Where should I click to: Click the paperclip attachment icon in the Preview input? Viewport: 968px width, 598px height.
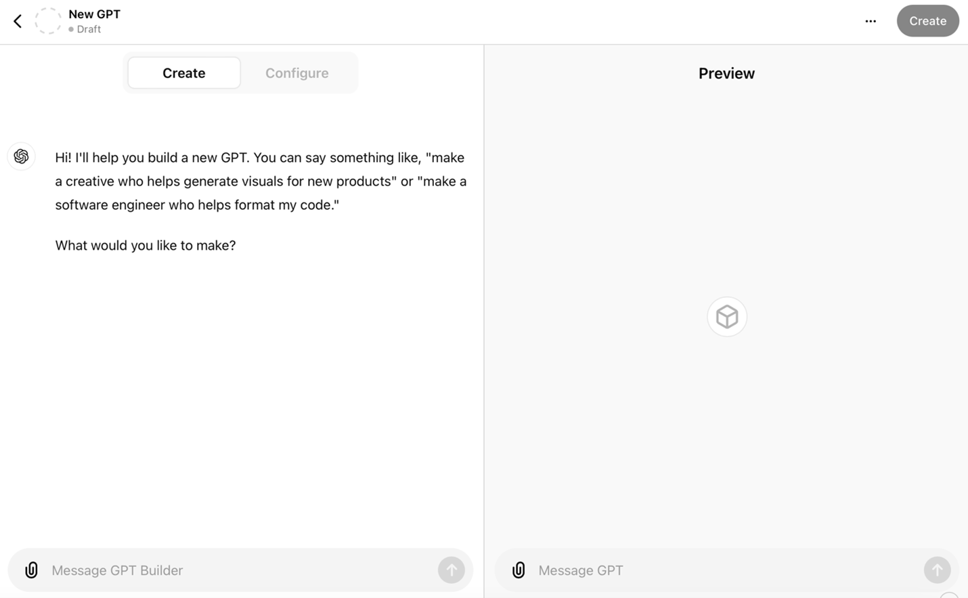pyautogui.click(x=519, y=570)
